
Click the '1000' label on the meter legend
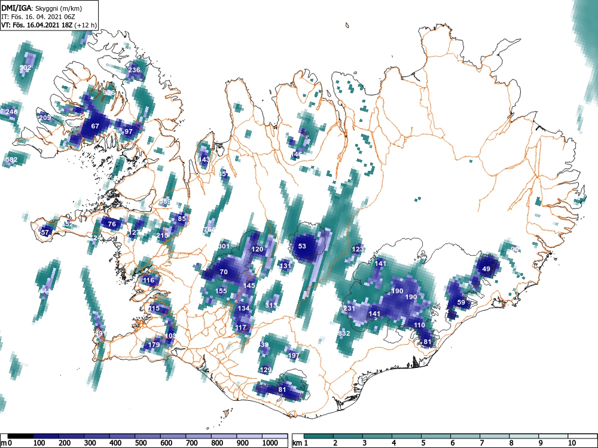coord(270,443)
